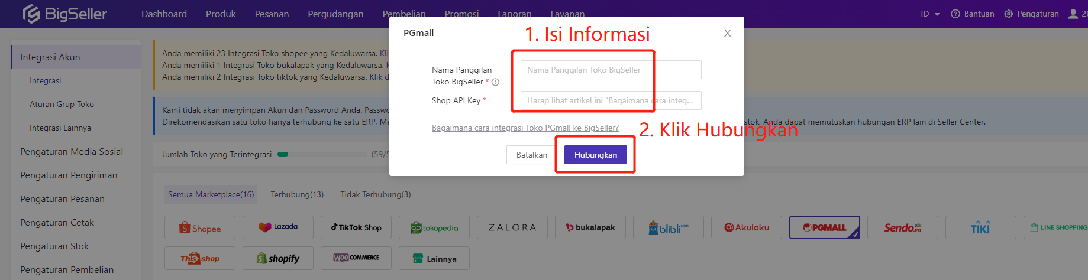Click the Batalkan button
Screen dimensions: 1088x280
532,155
